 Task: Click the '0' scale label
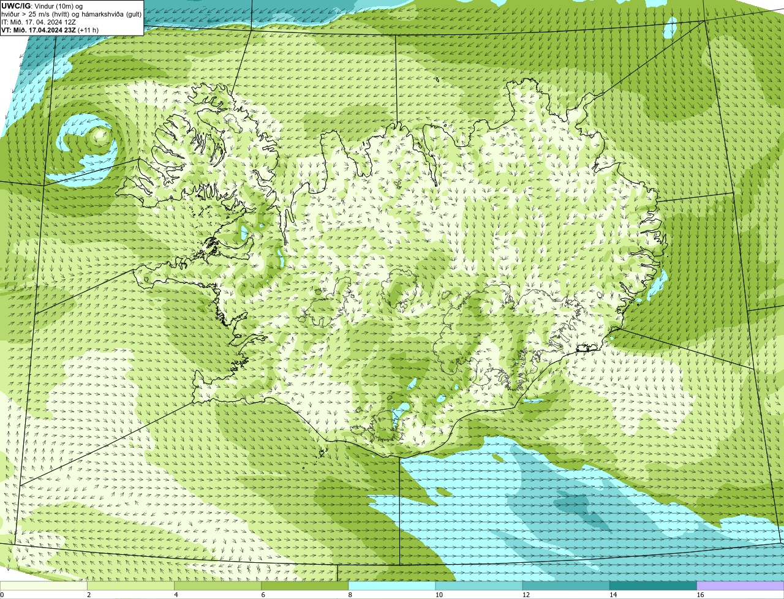pyautogui.click(x=2, y=595)
